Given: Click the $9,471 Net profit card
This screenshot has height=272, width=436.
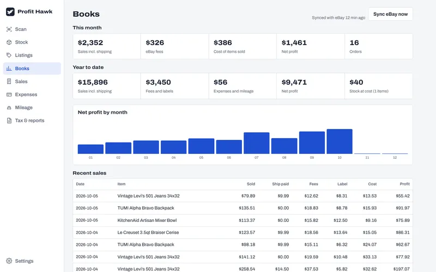Looking at the screenshot, I should coord(311,86).
